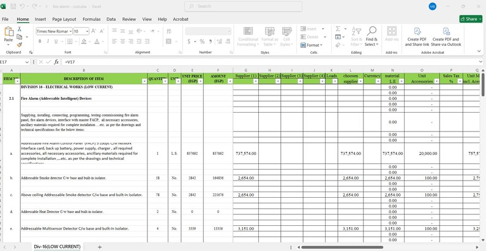Add a new sheet with plus button
Viewport: 486px width, 251px height.
click(100, 247)
